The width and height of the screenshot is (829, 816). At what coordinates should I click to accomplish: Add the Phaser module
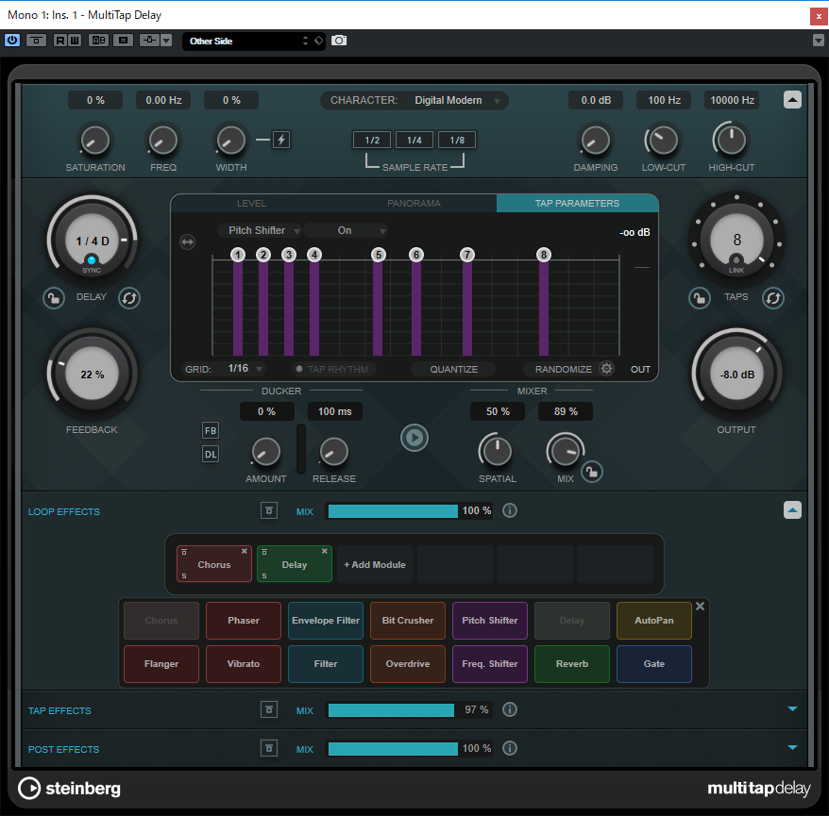tap(244, 621)
